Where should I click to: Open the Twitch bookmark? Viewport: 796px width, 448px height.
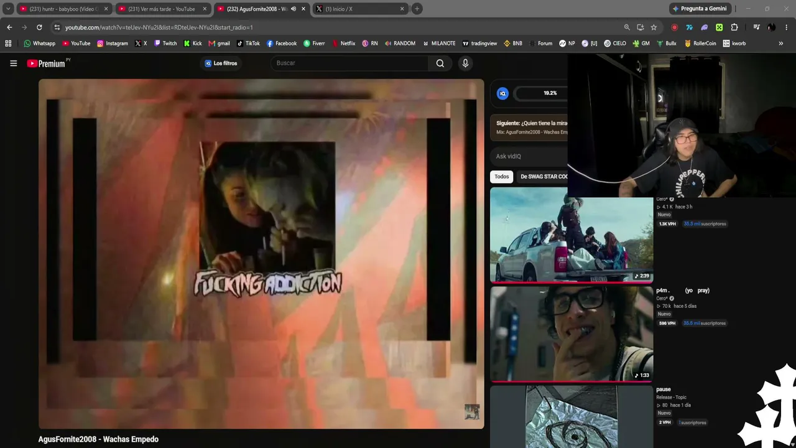click(165, 44)
